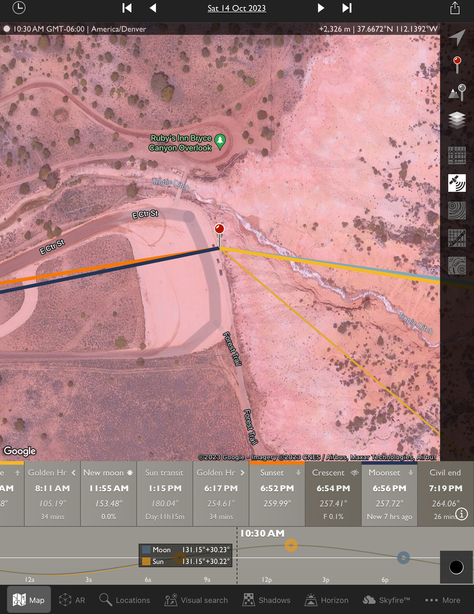Tap the Ruby's Inn Bryce Canyon Overlook marker
474x614 pixels.
pyautogui.click(x=220, y=141)
